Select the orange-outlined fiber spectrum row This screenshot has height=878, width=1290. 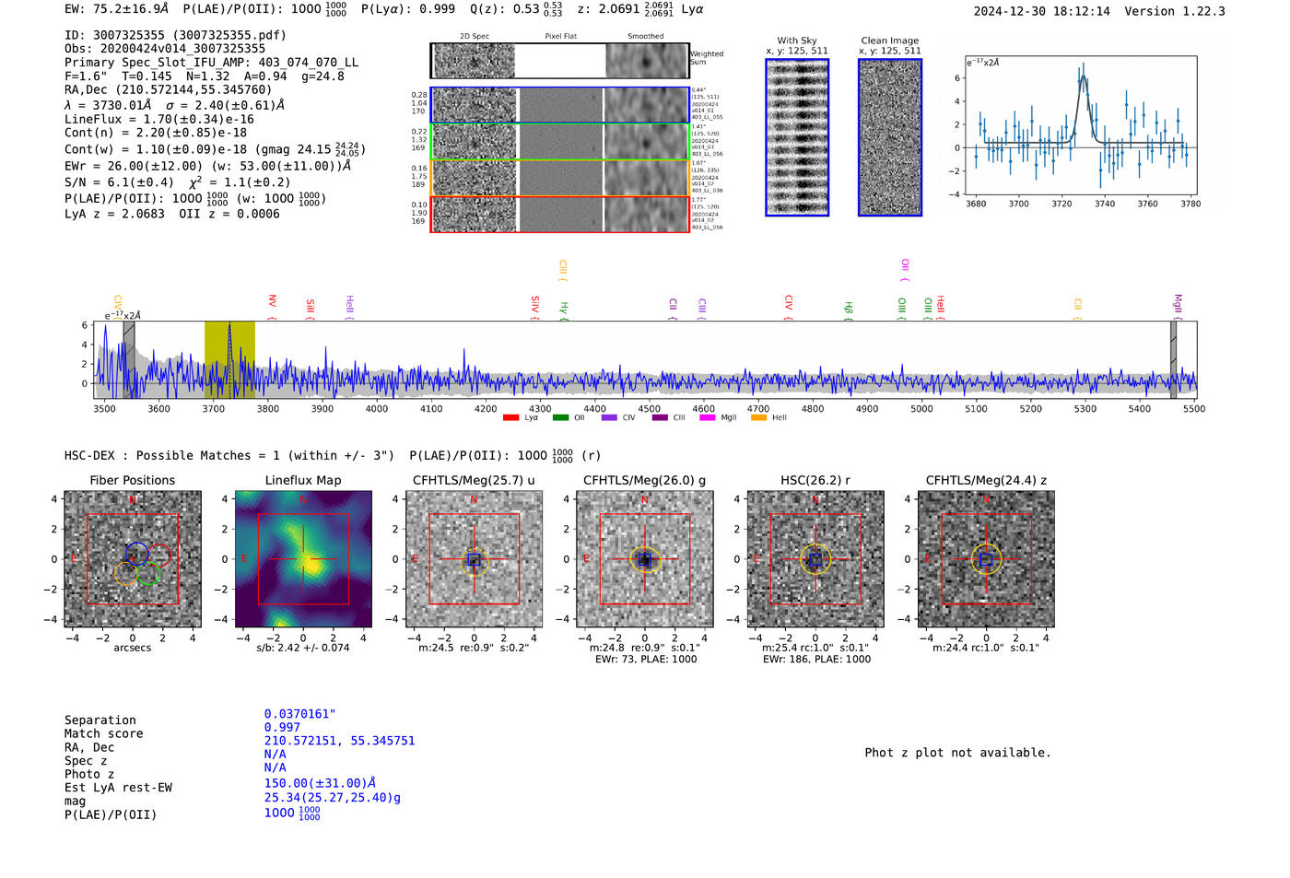(560, 178)
